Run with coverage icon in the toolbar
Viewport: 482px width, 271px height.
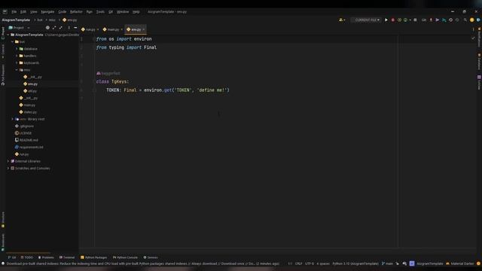399,20
